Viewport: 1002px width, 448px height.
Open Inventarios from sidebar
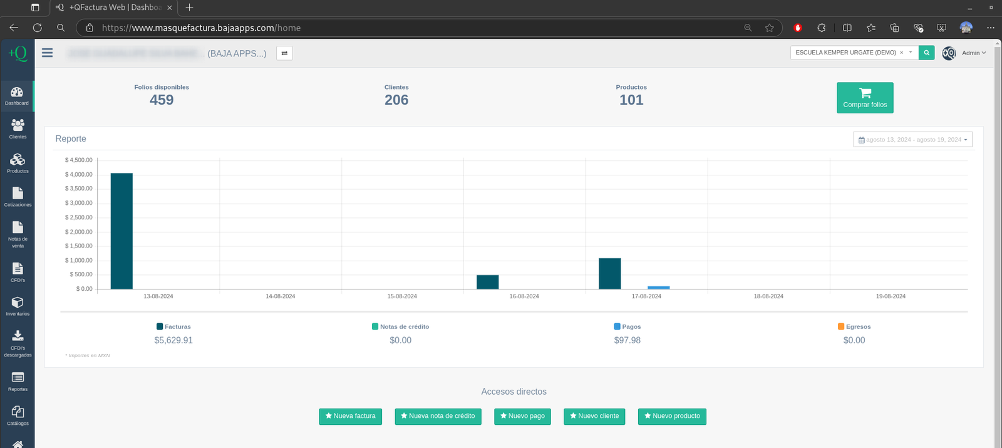pos(18,306)
